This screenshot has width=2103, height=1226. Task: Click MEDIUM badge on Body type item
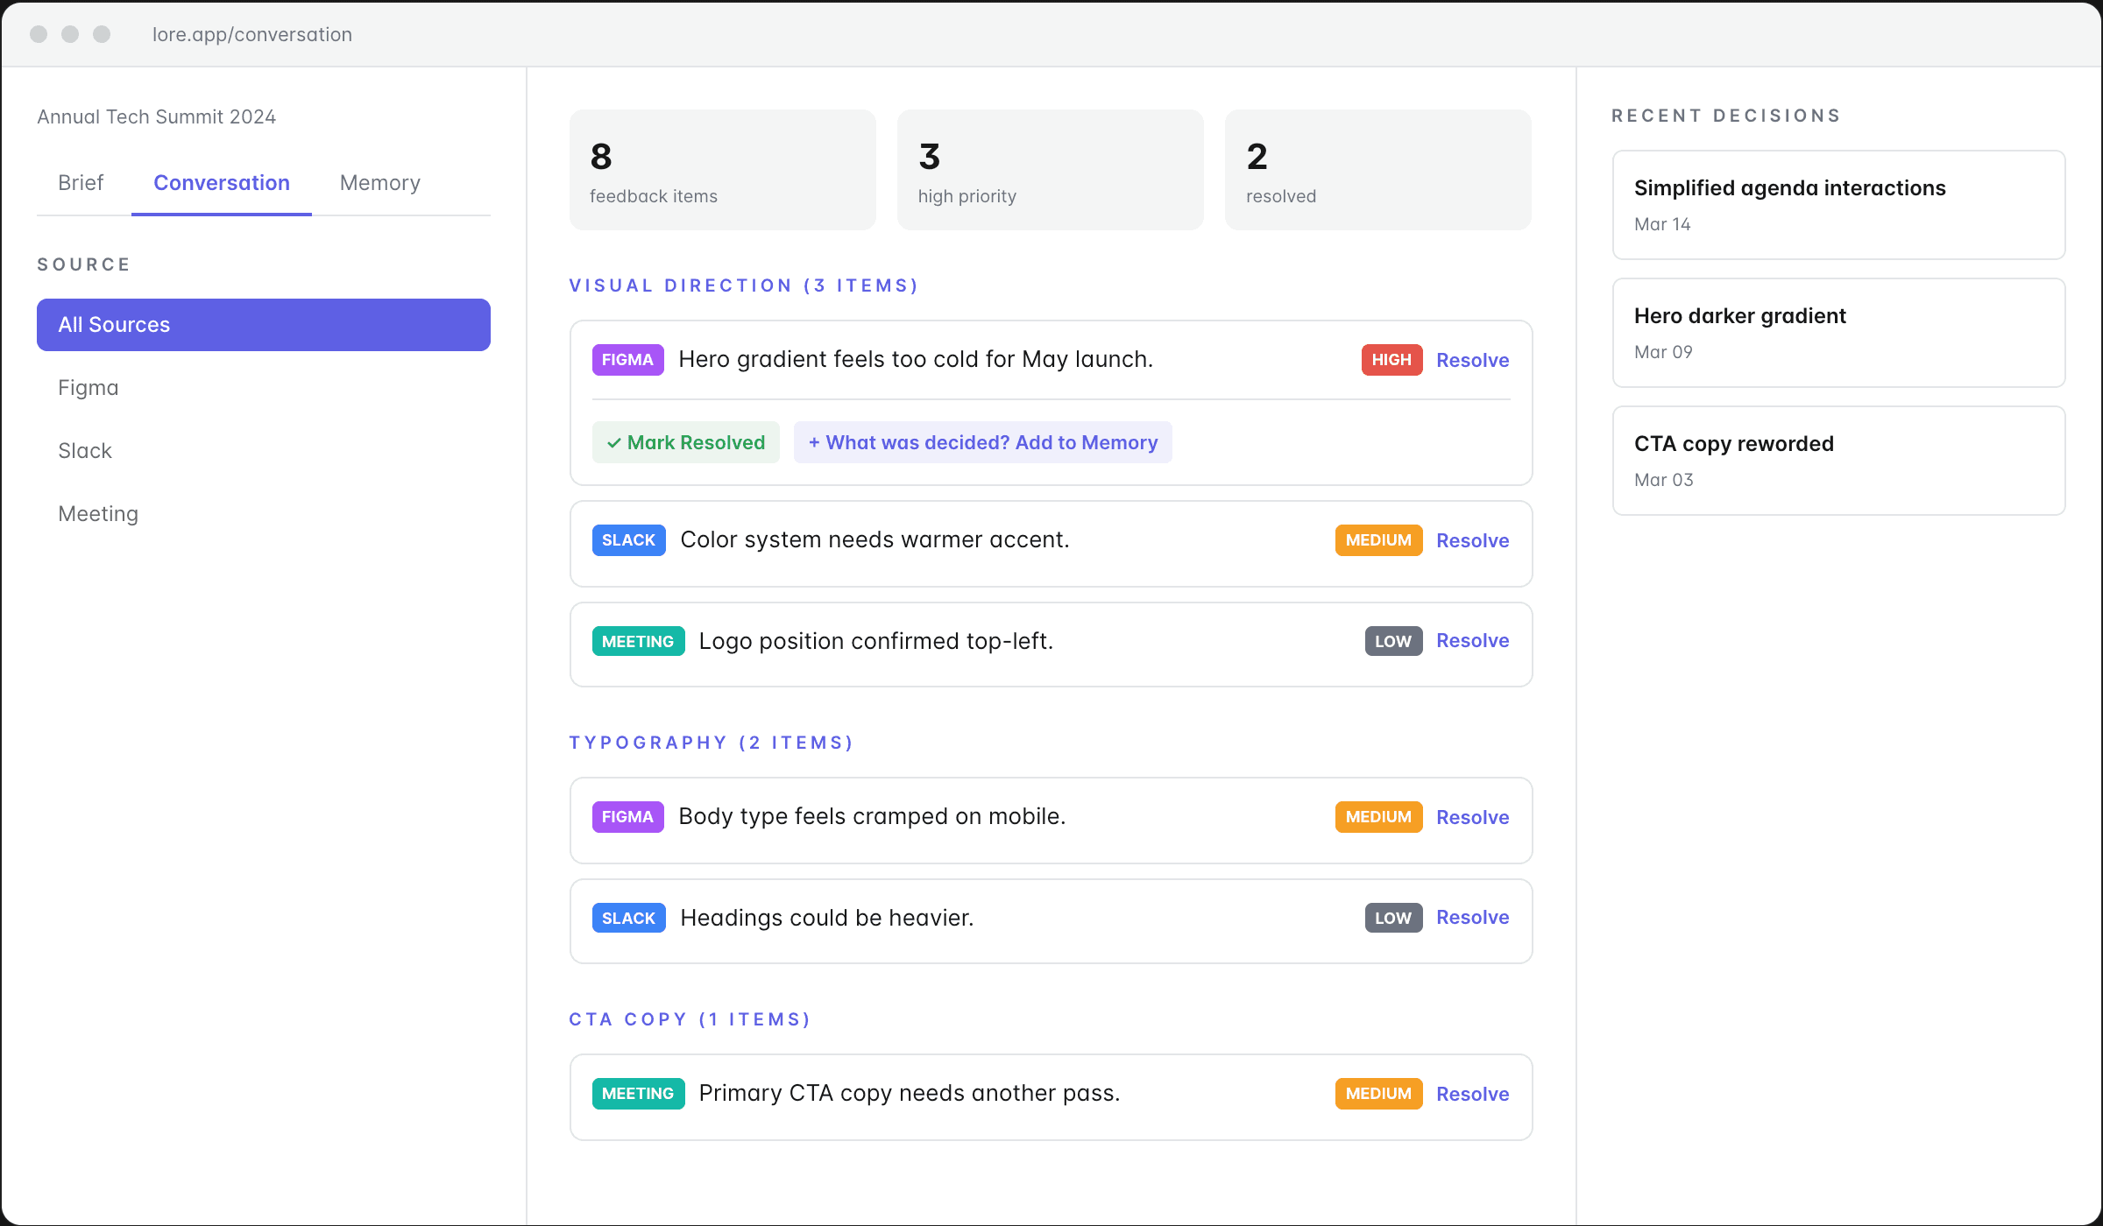point(1377,817)
